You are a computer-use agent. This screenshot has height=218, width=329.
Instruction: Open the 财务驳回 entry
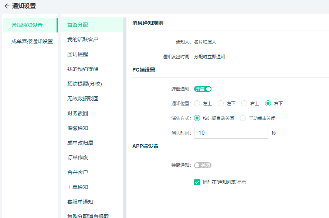pos(78,113)
